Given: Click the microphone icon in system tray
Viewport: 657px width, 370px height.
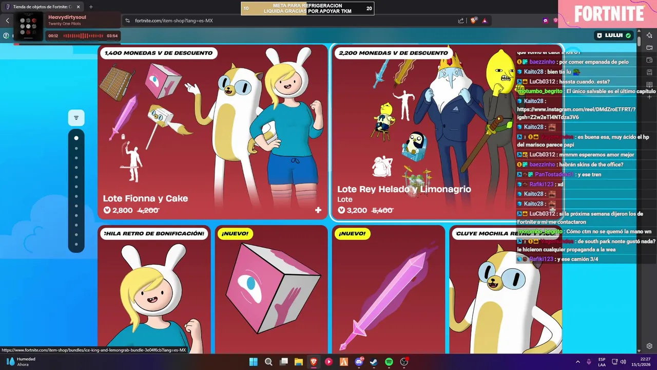Looking at the screenshot, I should [589, 362].
